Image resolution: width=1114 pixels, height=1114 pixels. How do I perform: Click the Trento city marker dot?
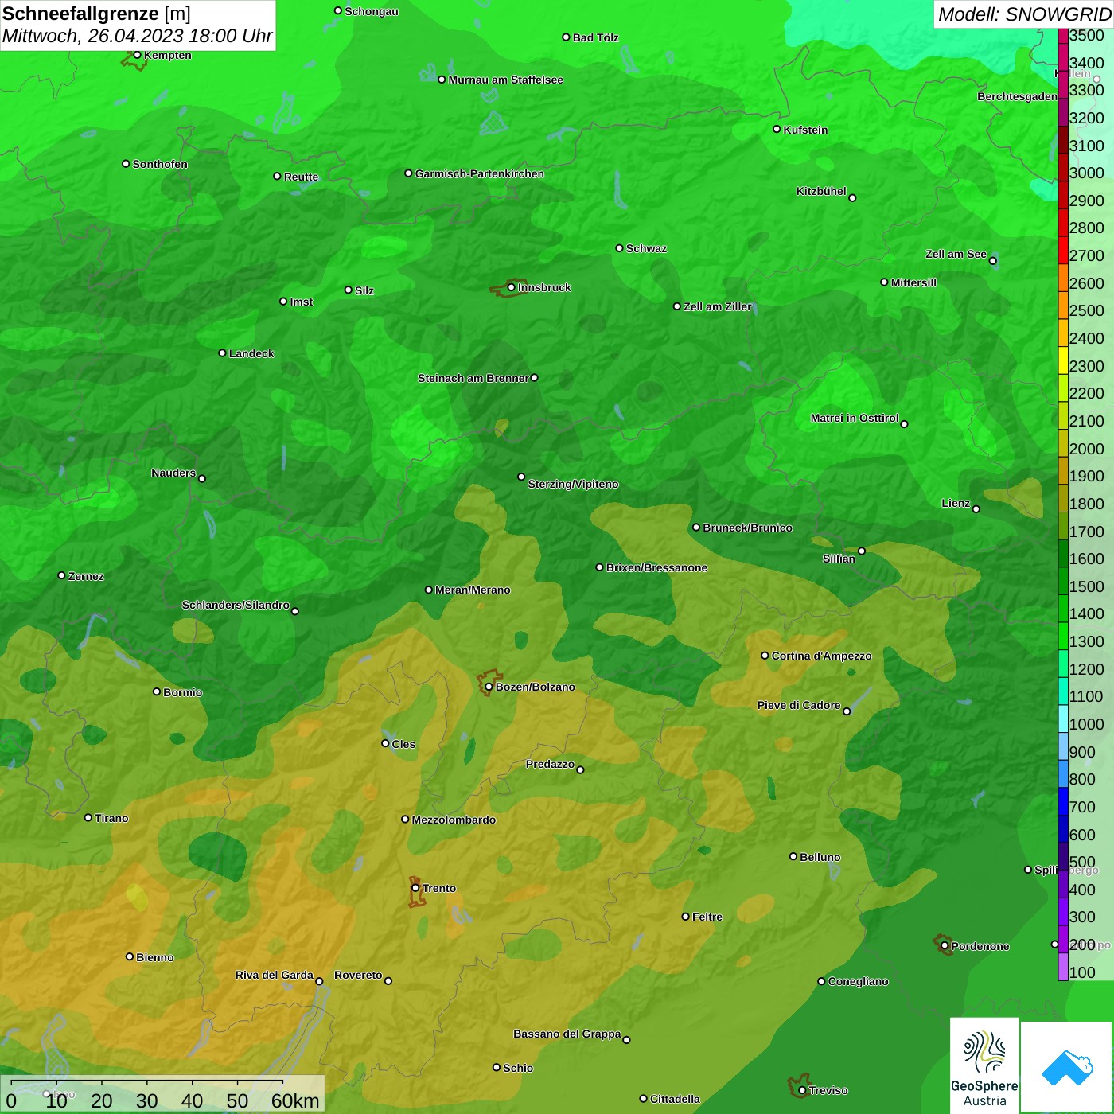coord(415,888)
